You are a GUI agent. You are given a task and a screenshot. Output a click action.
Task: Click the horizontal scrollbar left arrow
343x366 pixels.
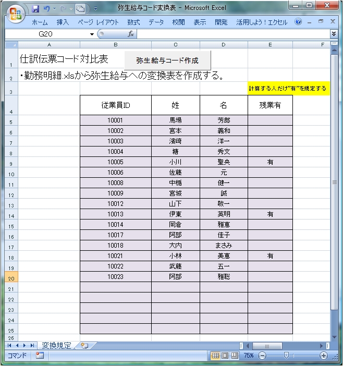248,346
